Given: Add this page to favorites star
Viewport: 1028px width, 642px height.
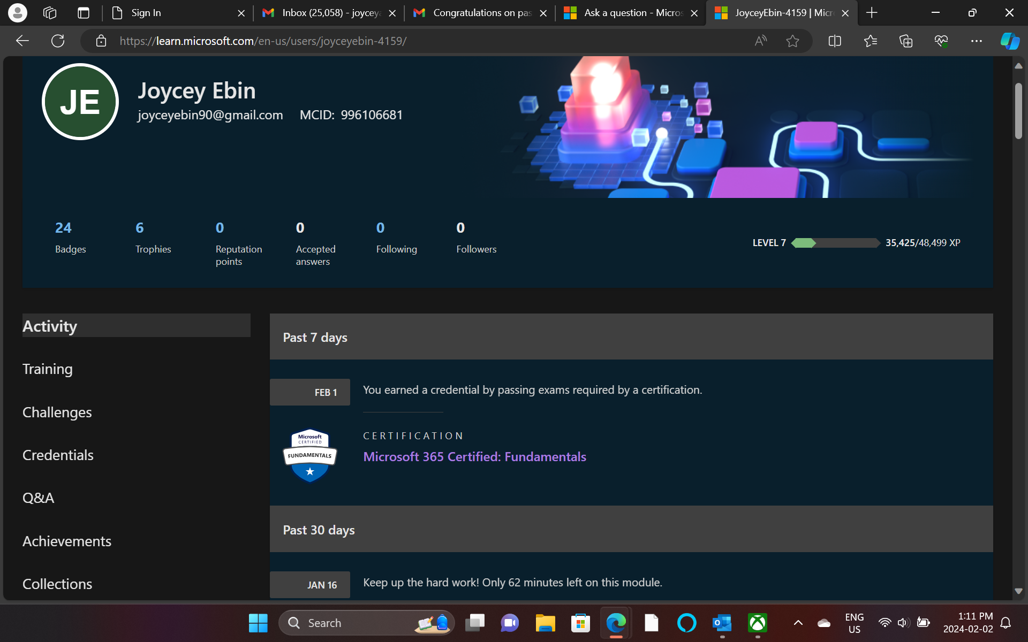Looking at the screenshot, I should [792, 41].
